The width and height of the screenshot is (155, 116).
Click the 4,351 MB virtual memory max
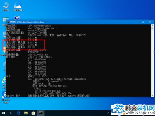click(32, 43)
